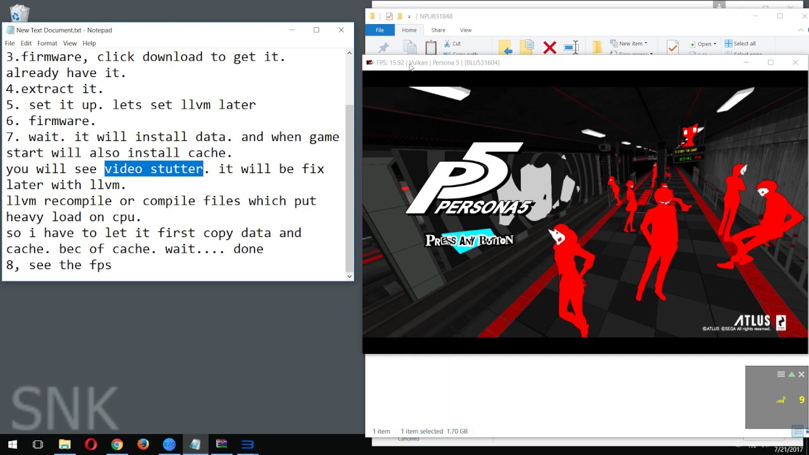809x455 pixels.
Task: Click the Copy icon in Explorer ribbon
Action: point(410,47)
